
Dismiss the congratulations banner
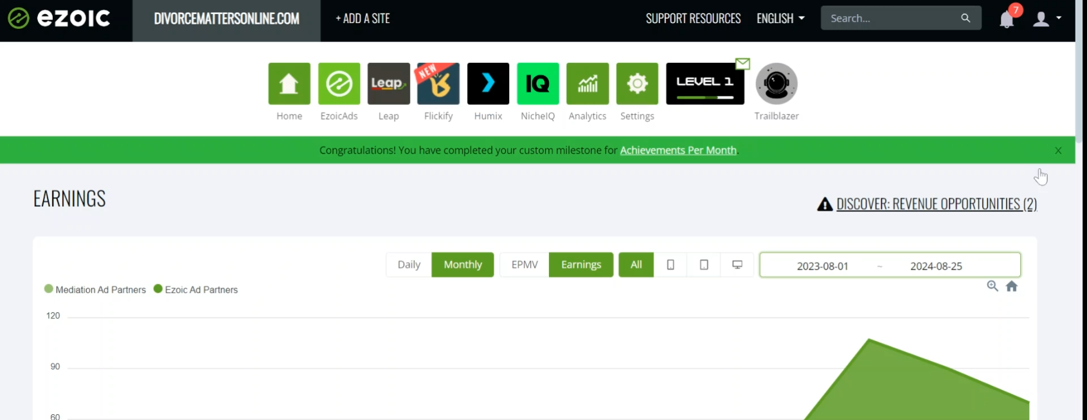(x=1058, y=150)
